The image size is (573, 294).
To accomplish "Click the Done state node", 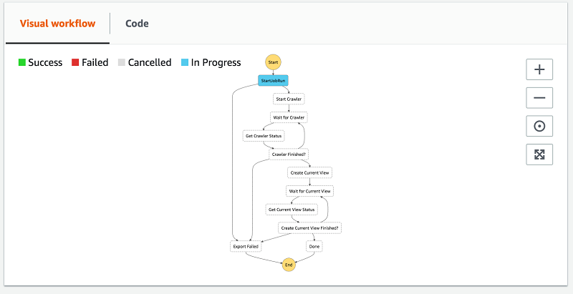I will click(x=314, y=246).
